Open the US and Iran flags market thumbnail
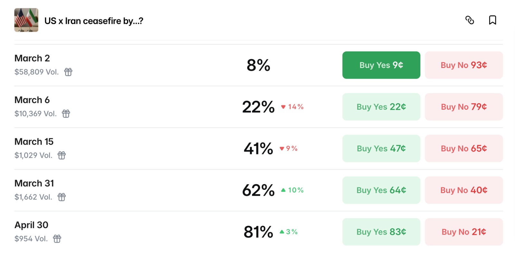The image size is (515, 257). click(26, 20)
